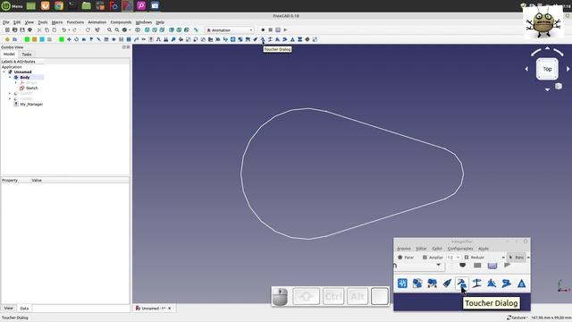
Task: Click the cut (scissors) icon in toolbar
Action: (x=39, y=30)
